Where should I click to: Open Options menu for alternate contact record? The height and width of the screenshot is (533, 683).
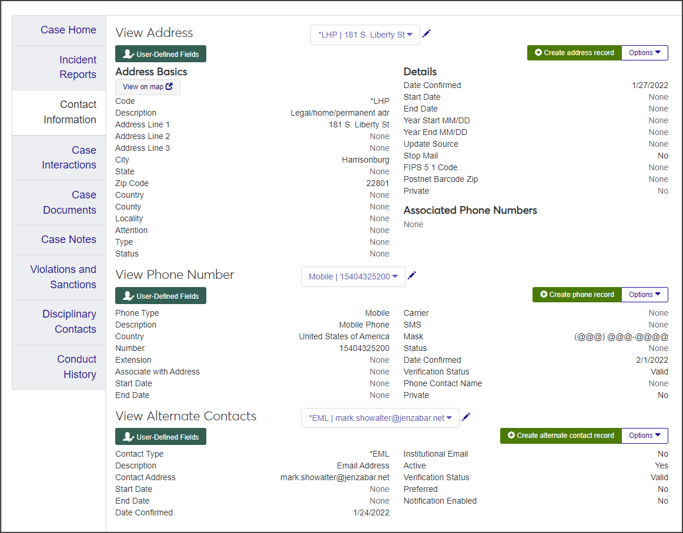[x=644, y=436]
